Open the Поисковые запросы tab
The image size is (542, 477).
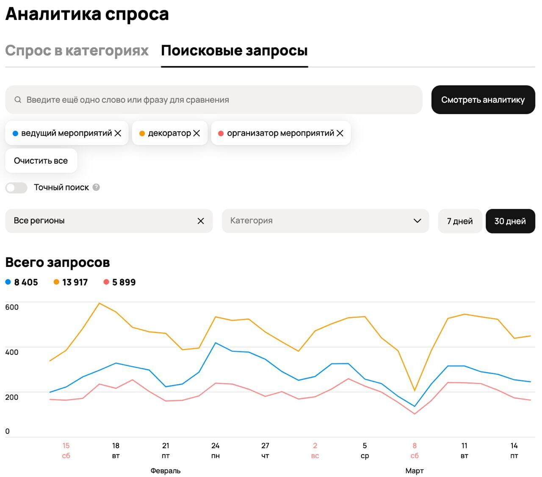pos(234,51)
